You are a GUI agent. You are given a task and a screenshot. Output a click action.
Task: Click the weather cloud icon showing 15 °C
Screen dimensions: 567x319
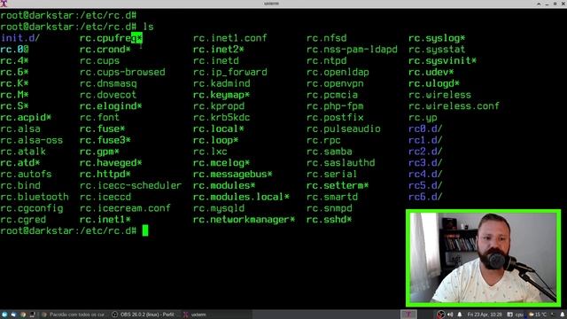click(x=532, y=315)
